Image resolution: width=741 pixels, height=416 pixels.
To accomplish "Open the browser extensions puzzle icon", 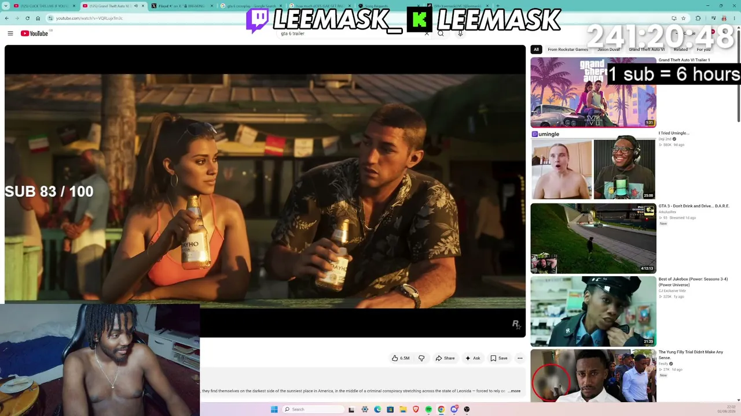I will click(x=698, y=18).
